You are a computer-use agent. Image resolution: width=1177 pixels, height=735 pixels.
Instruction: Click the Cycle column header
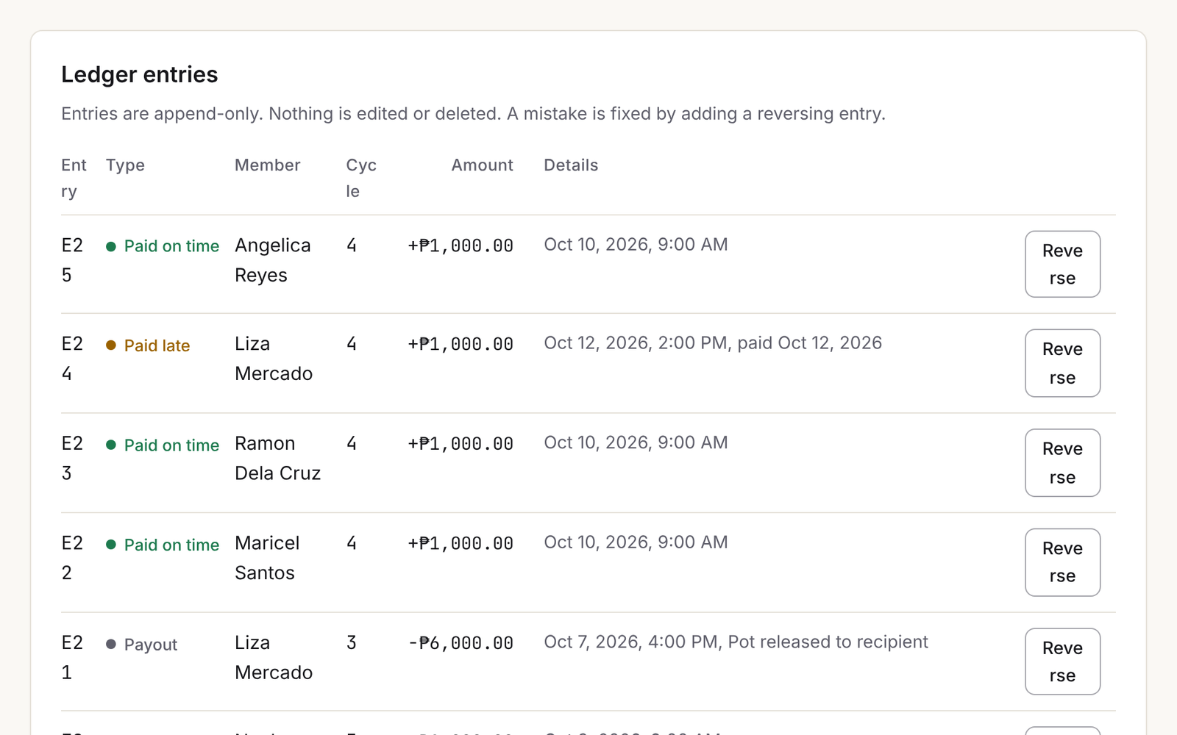click(x=361, y=178)
